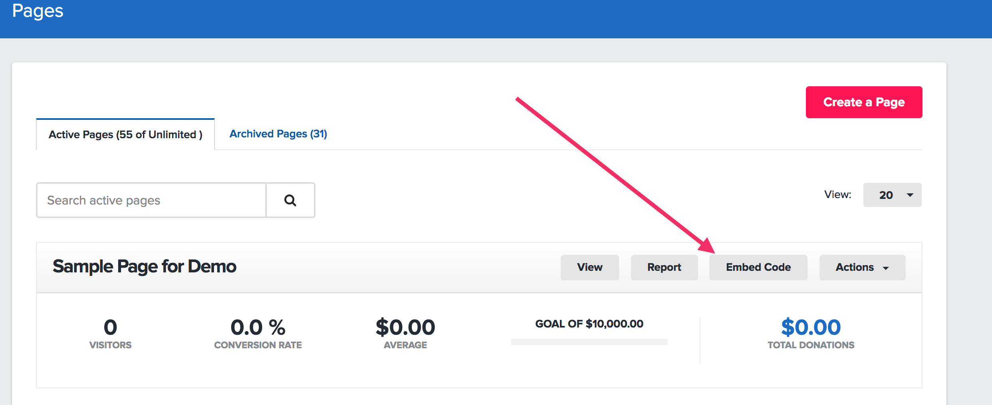Click the Pages header title

click(38, 11)
